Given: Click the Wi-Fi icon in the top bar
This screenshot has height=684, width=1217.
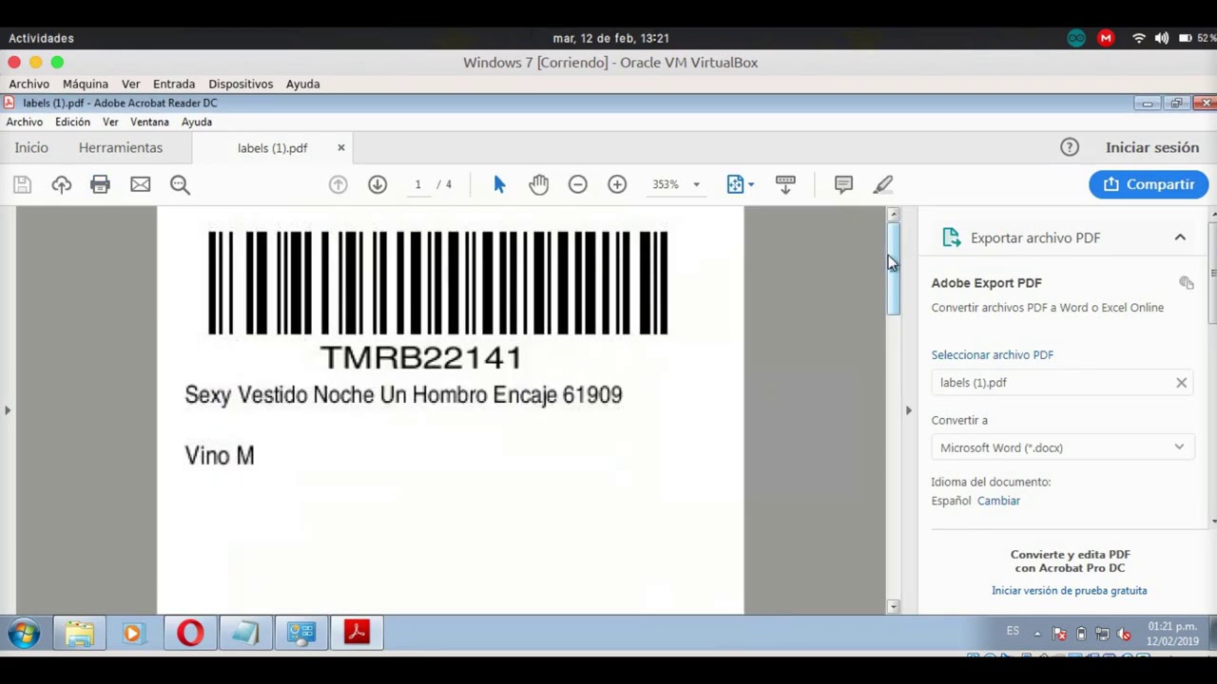Looking at the screenshot, I should coord(1138,38).
